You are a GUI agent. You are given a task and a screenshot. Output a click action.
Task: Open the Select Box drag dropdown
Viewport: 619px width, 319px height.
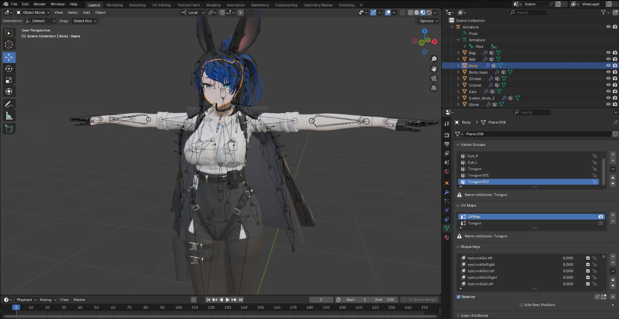(x=85, y=21)
